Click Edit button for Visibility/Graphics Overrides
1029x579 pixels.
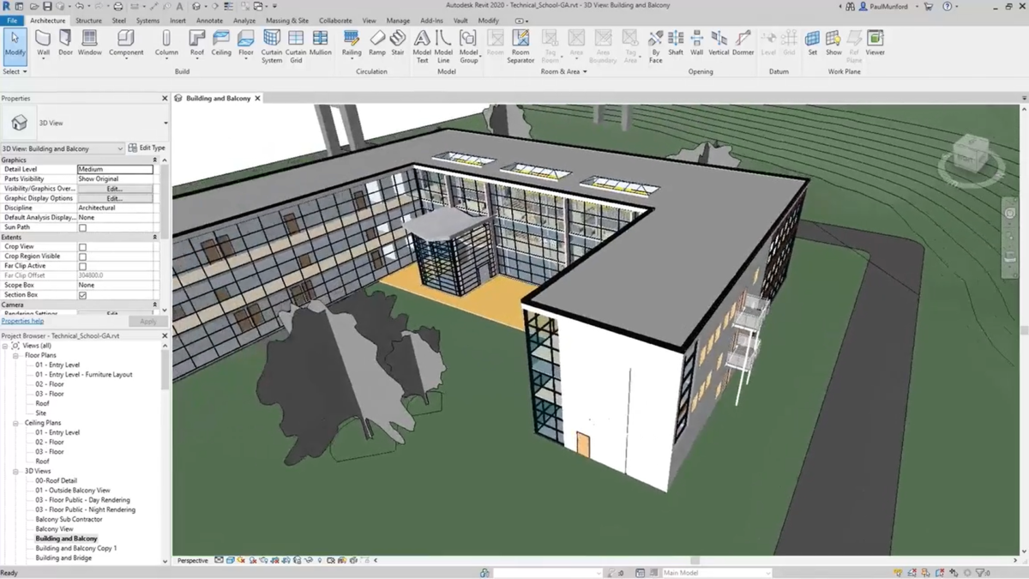[x=114, y=189]
